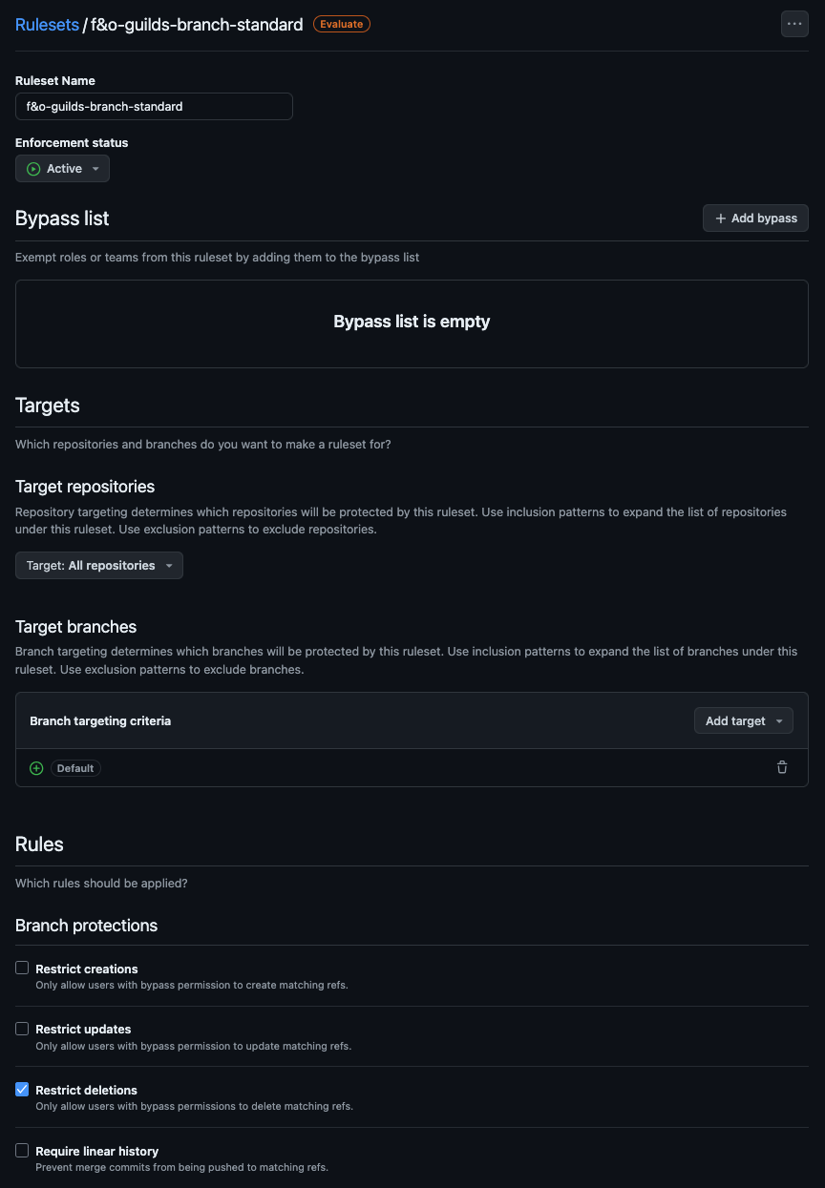Click the Evaluate badge next to the title
The width and height of the screenshot is (825, 1188).
[341, 24]
